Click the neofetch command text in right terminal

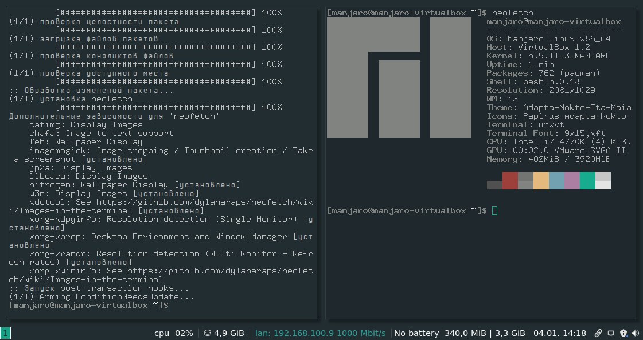point(513,13)
